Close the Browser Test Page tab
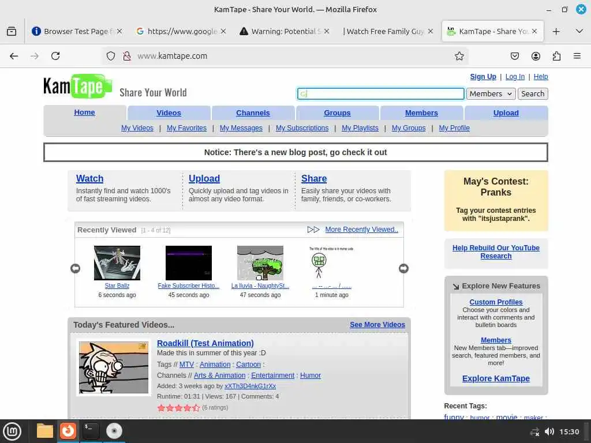Image resolution: width=591 pixels, height=443 pixels. 119,31
